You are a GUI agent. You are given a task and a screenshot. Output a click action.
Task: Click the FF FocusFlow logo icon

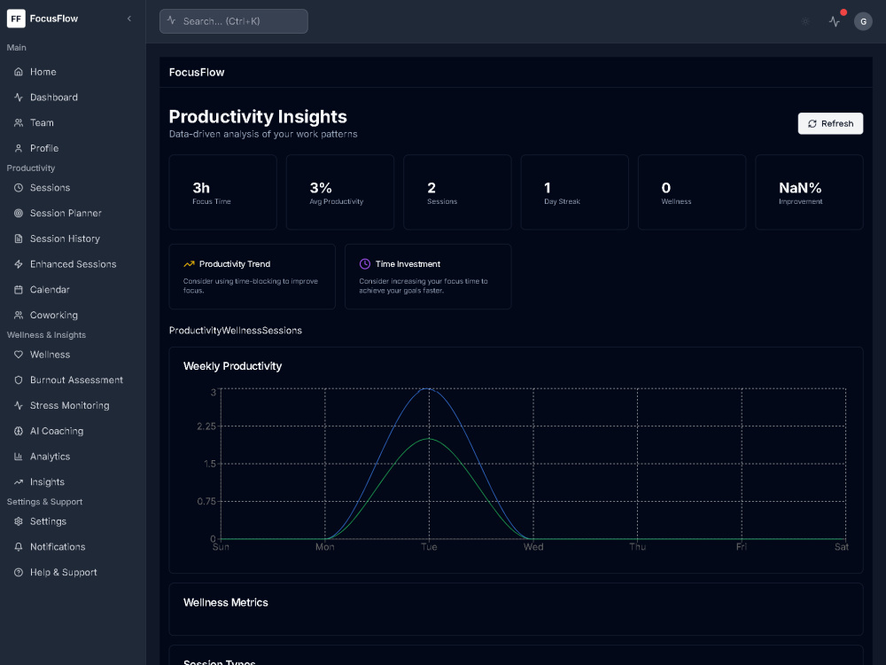16,19
